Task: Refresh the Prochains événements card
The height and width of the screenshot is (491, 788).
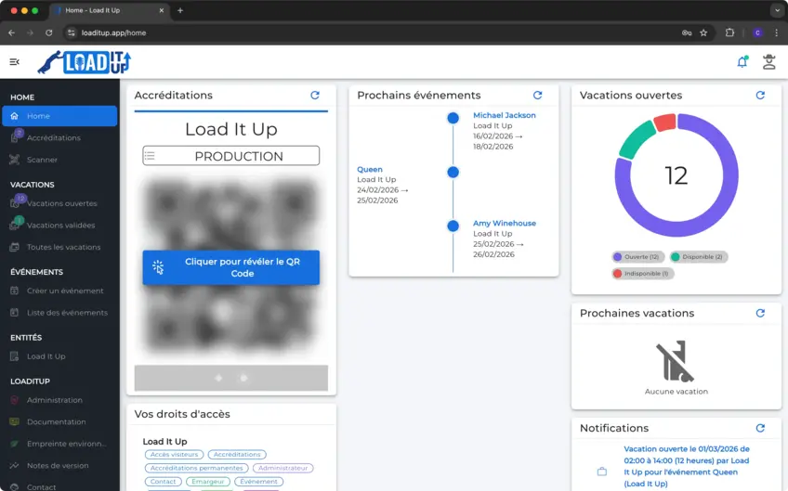Action: click(x=537, y=96)
